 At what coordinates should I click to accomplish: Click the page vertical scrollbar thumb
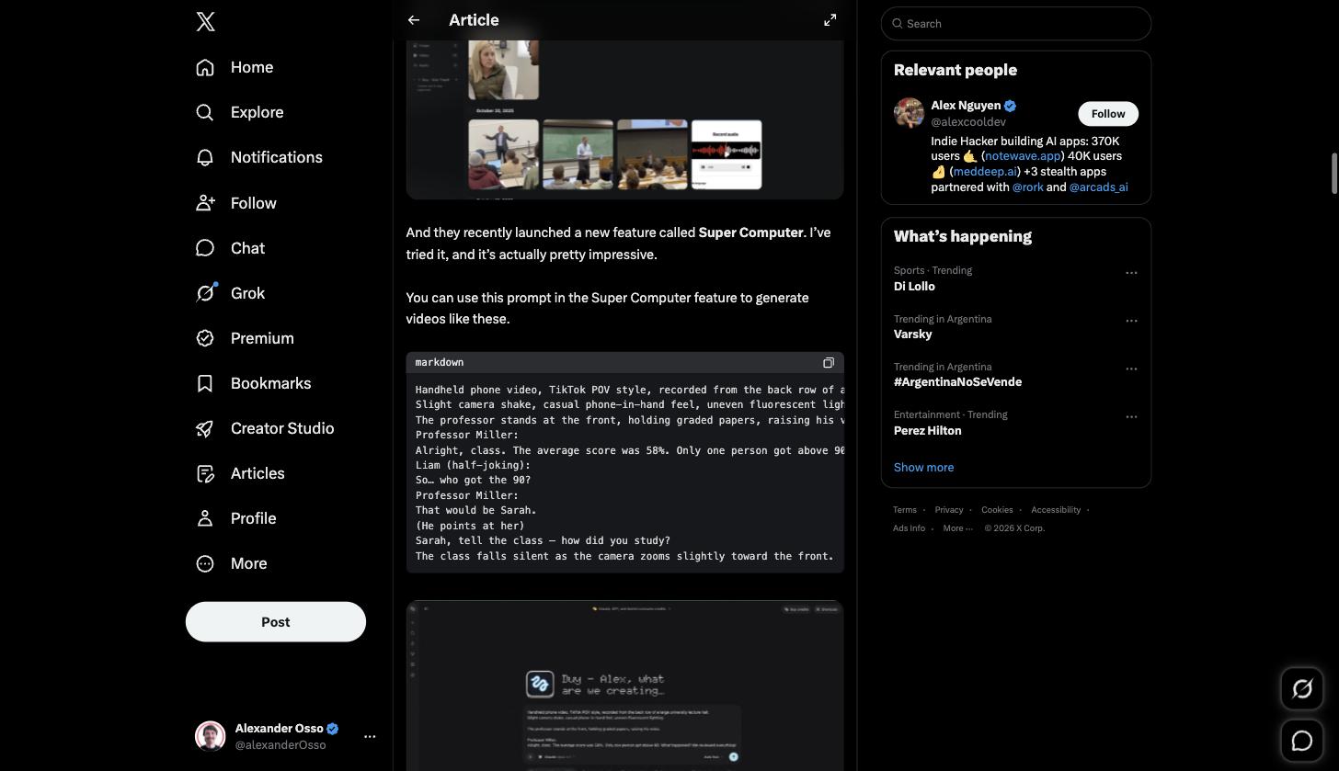click(1334, 175)
